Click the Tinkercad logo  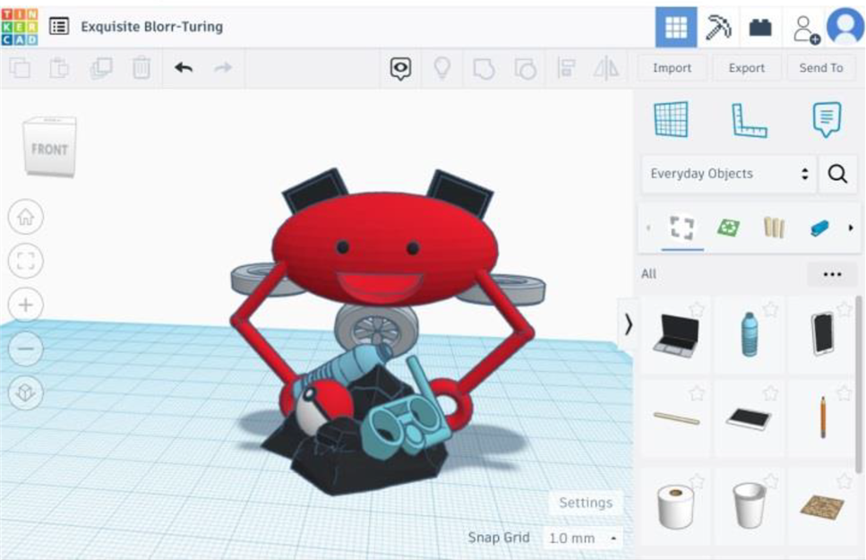(x=20, y=26)
